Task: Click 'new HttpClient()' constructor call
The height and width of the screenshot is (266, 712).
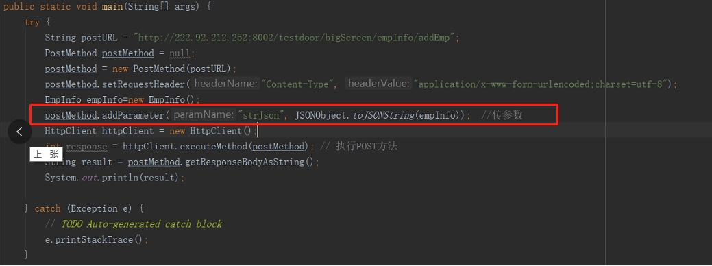Action: [x=210, y=131]
